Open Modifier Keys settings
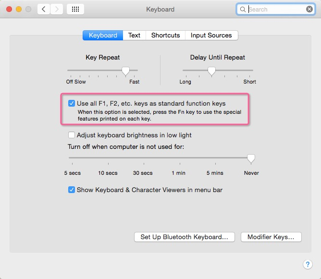Image resolution: width=321 pixels, height=279 pixels. point(271,237)
